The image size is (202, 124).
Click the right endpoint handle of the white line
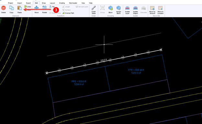coord(161,50)
